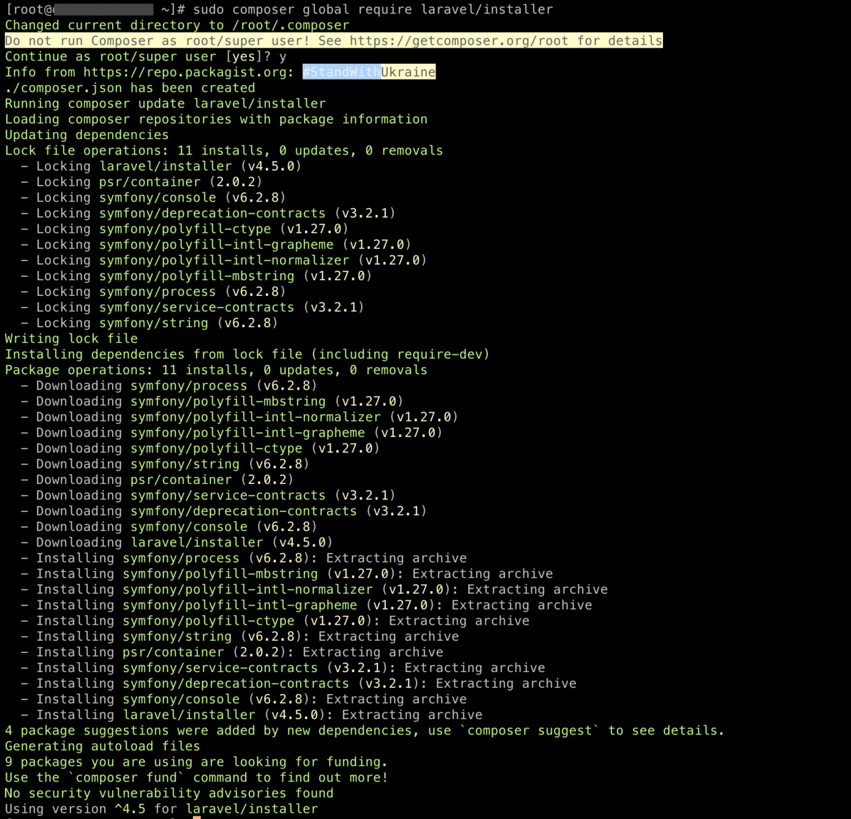This screenshot has width=851, height=819.
Task: Click 'Installing symfony/deprecation-contracts' extracting line
Action: [299, 683]
